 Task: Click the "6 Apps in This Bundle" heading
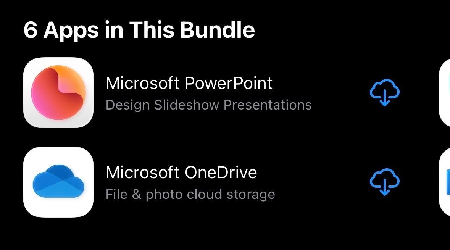[139, 30]
